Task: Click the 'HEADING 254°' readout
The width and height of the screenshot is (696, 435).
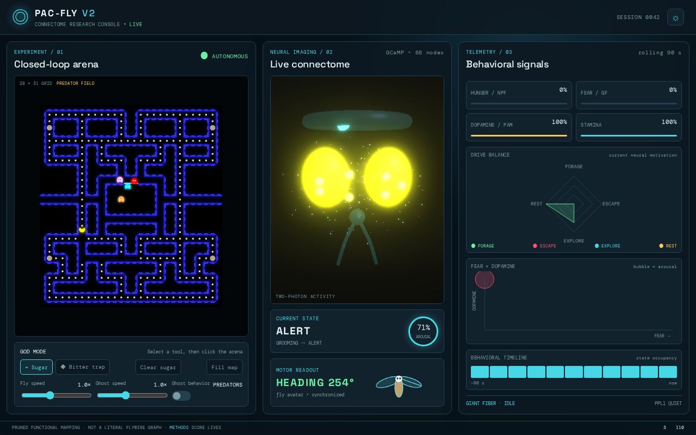Action: pos(315,383)
